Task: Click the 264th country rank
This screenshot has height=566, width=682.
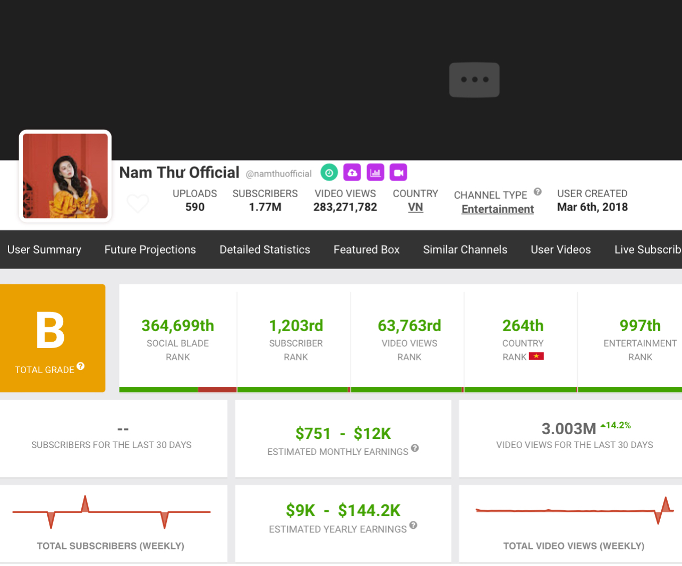Action: click(x=523, y=325)
